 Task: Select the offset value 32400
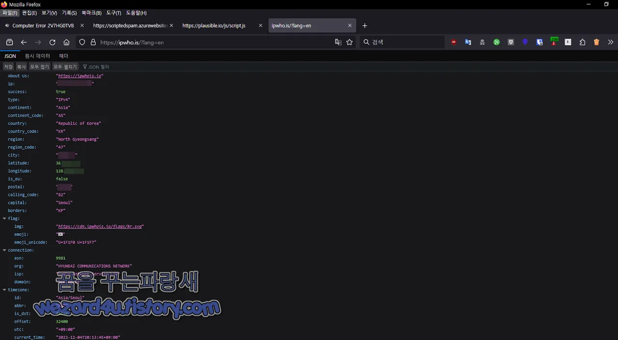point(62,322)
